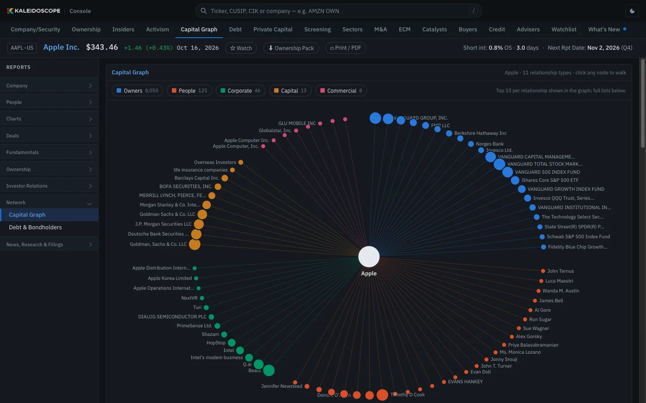Collapse the Network section
The image size is (646, 403).
tap(49, 202)
